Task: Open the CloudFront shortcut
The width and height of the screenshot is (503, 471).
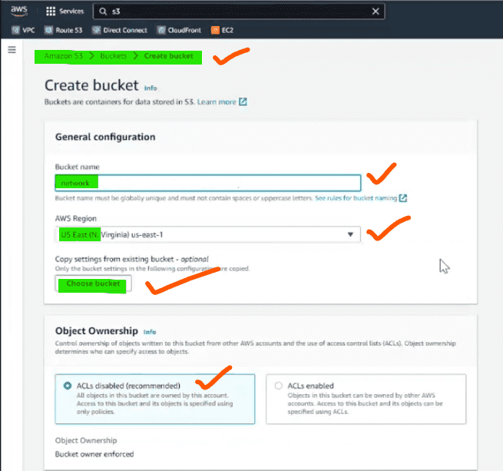Action: tap(179, 30)
